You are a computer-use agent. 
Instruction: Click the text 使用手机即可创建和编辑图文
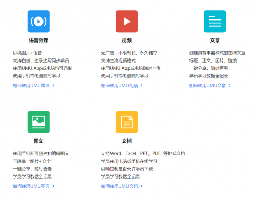[41, 153]
